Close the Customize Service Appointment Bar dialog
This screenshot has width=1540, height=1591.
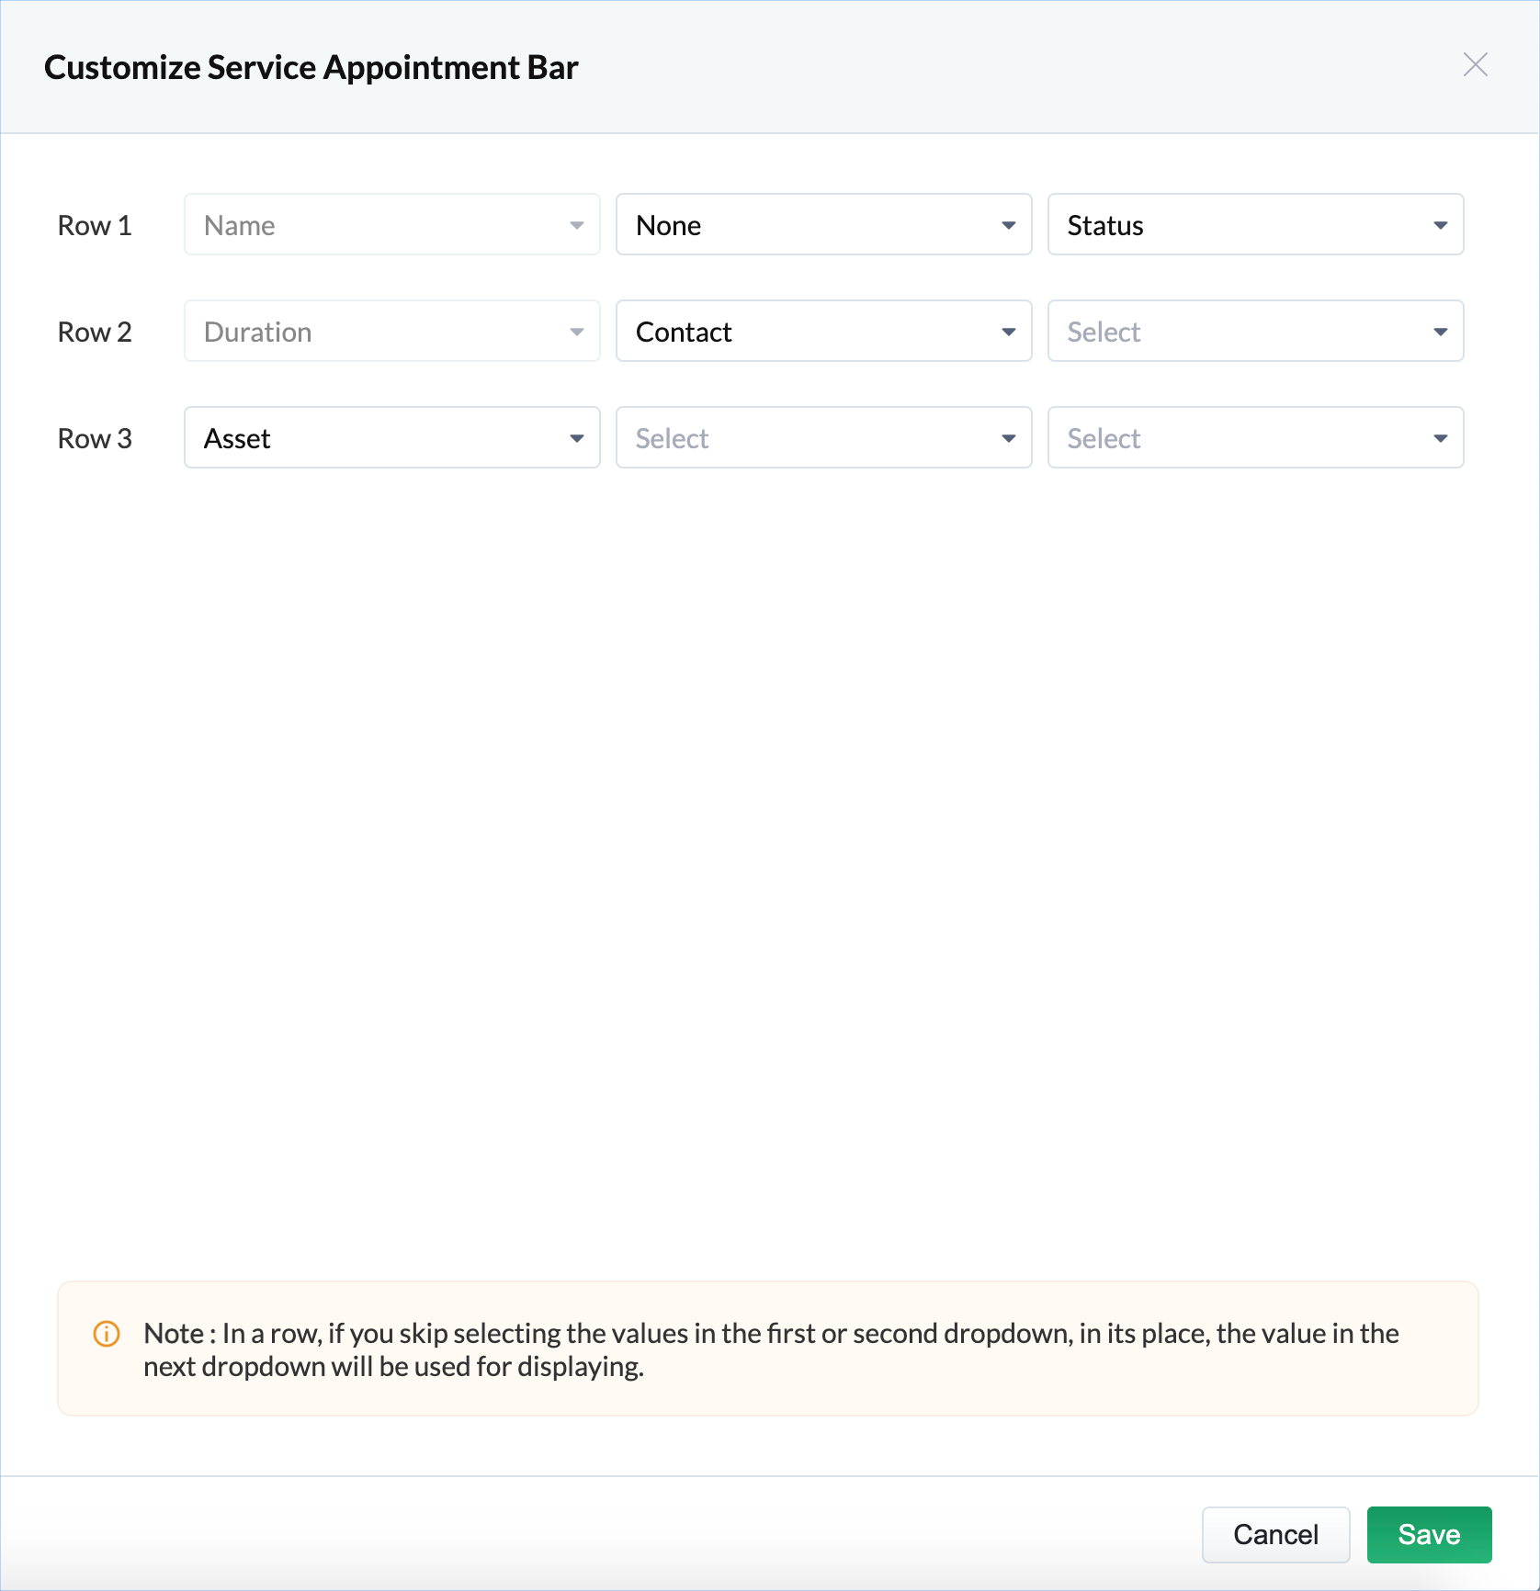[1475, 65]
